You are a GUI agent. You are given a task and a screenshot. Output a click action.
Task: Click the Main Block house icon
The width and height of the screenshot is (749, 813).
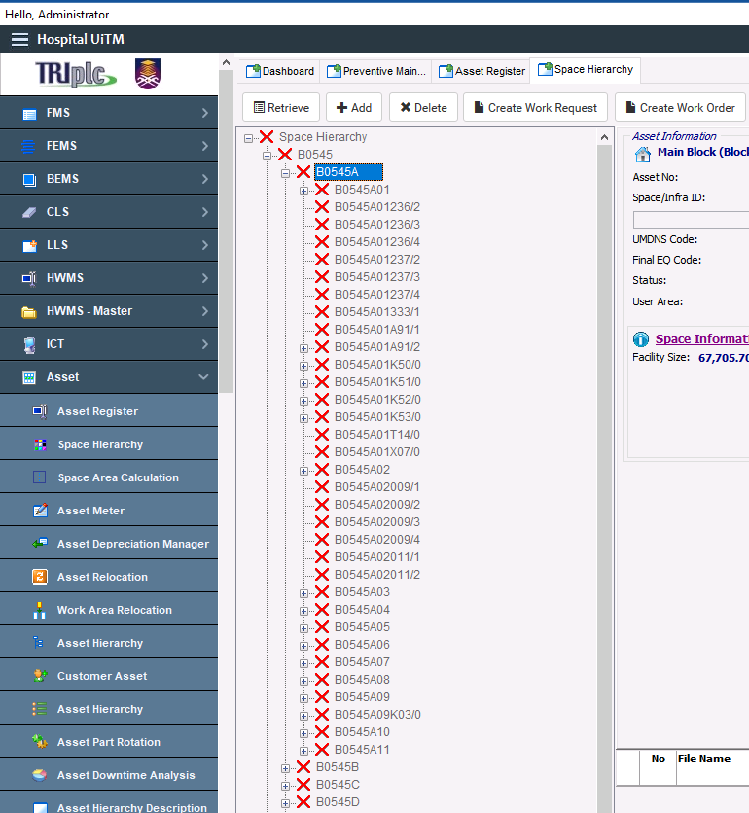(643, 154)
